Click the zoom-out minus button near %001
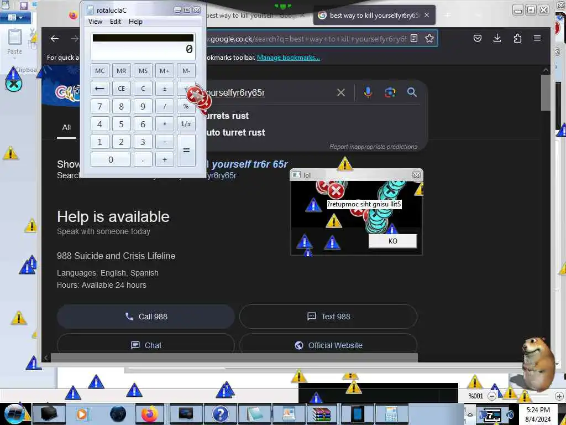This screenshot has height=425, width=566. tap(491, 396)
